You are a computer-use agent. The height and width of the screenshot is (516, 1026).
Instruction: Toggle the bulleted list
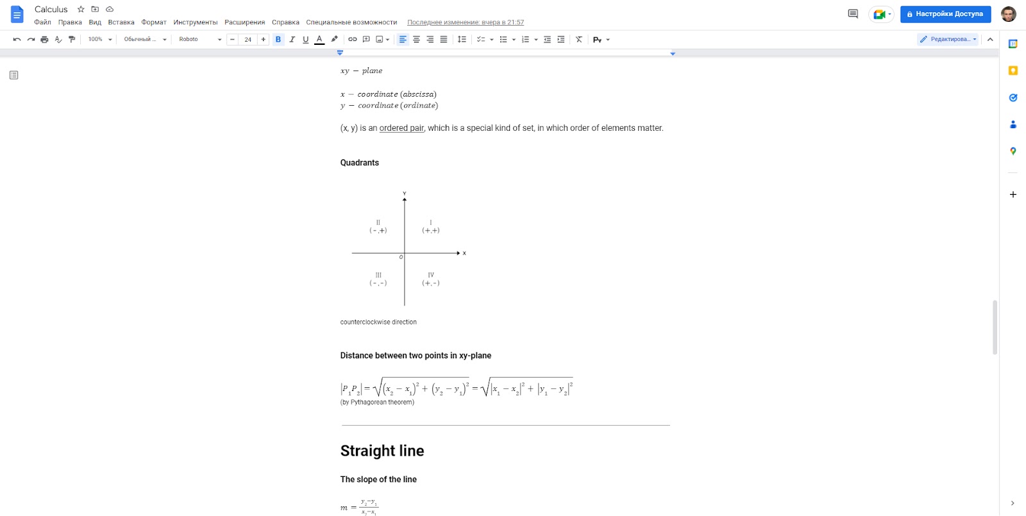coord(503,40)
